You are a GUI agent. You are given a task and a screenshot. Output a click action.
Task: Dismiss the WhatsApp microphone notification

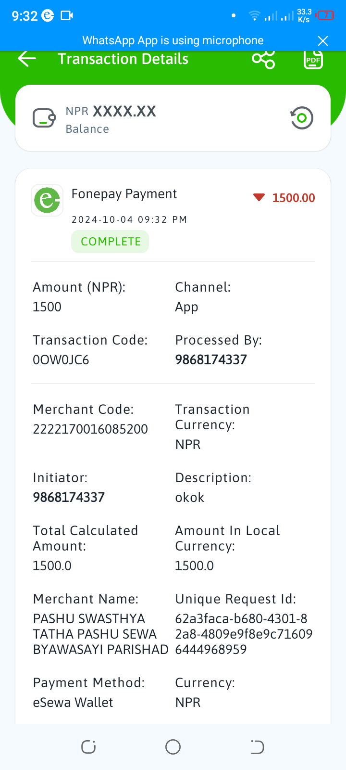tap(323, 41)
